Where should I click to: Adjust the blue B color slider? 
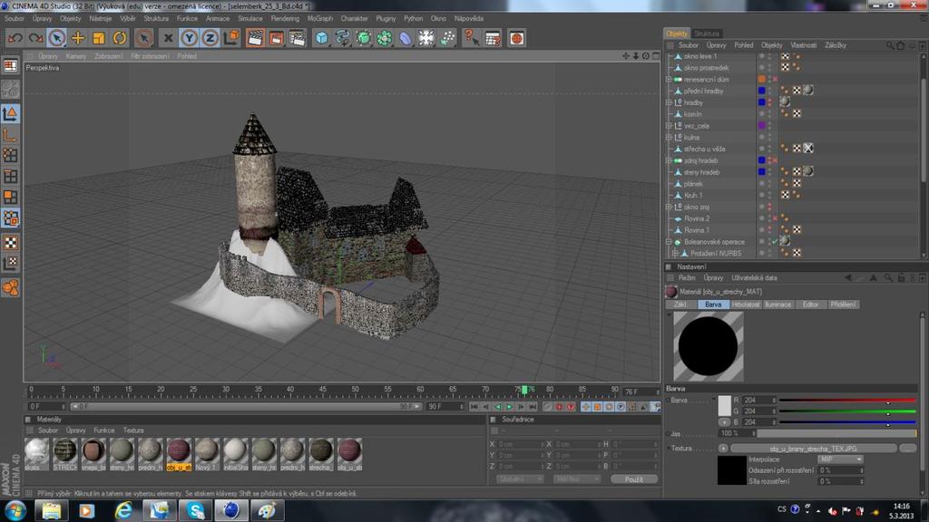[x=848, y=422]
